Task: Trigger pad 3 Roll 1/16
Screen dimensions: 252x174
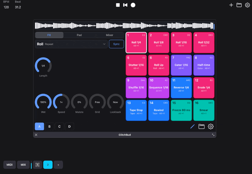Action: tap(181, 43)
